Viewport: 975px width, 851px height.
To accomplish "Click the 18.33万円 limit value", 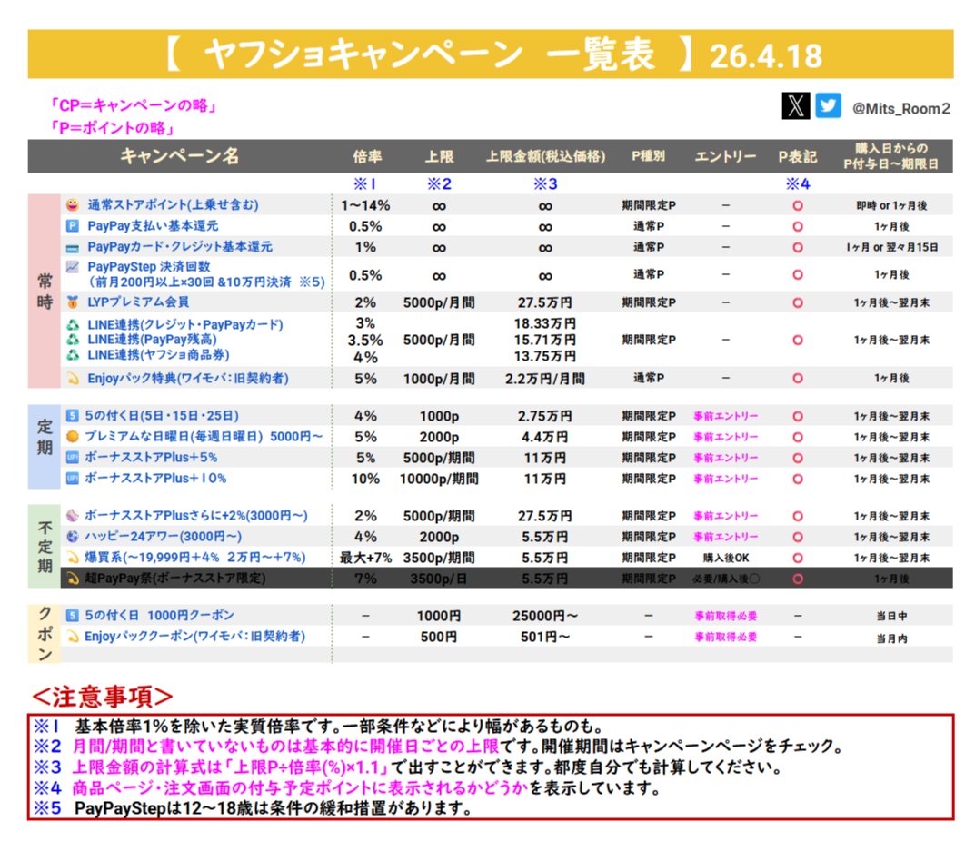I will click(x=545, y=324).
